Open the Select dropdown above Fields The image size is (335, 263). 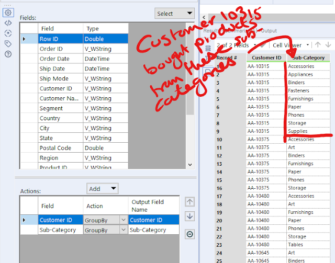pyautogui.click(x=174, y=14)
